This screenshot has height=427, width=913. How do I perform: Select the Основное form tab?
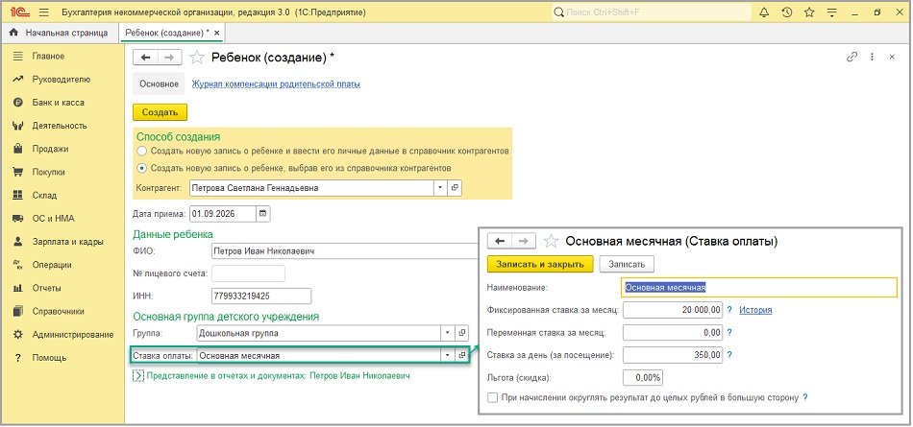pos(159,83)
